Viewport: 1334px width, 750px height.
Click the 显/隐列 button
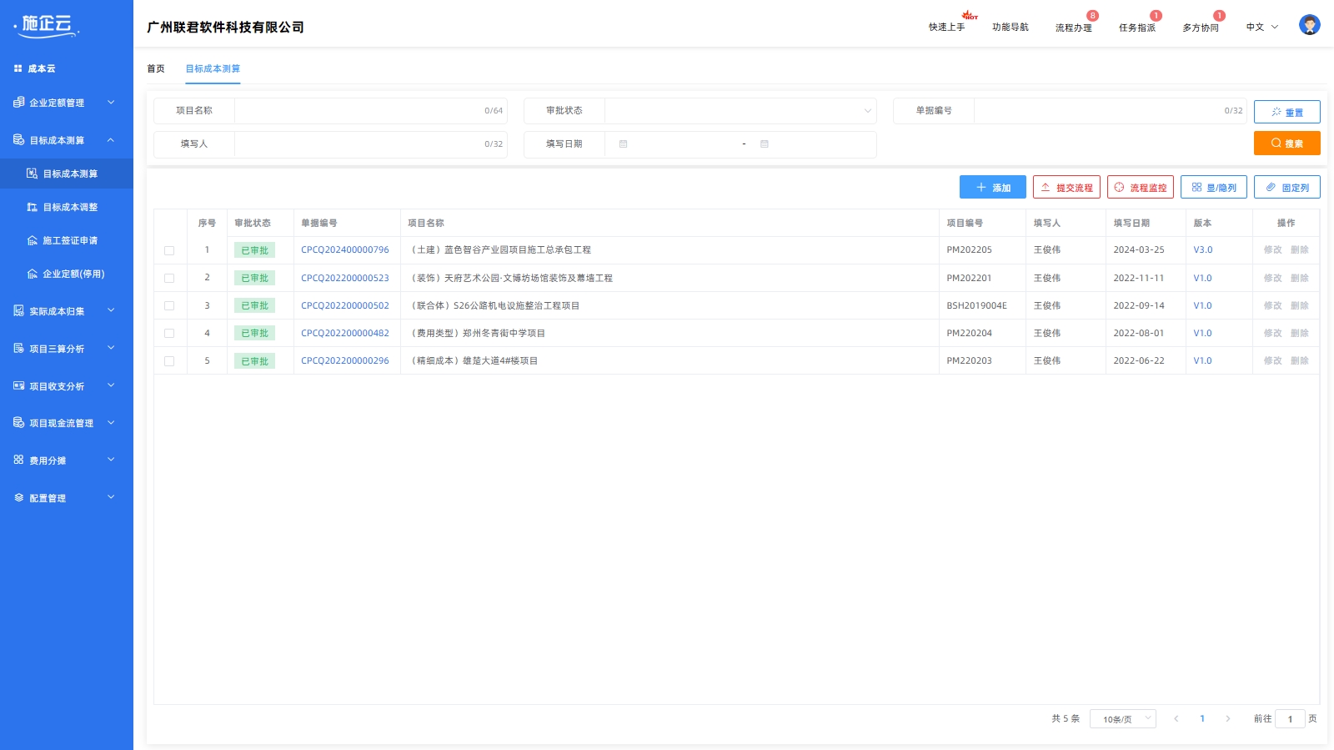pyautogui.click(x=1213, y=188)
